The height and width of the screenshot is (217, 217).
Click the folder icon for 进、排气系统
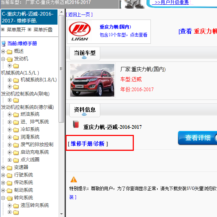click(16, 122)
